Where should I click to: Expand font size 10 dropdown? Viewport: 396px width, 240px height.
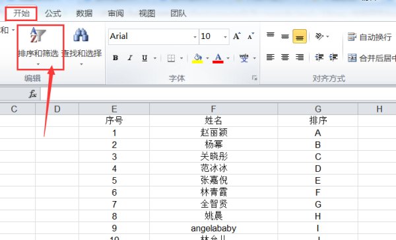point(225,37)
